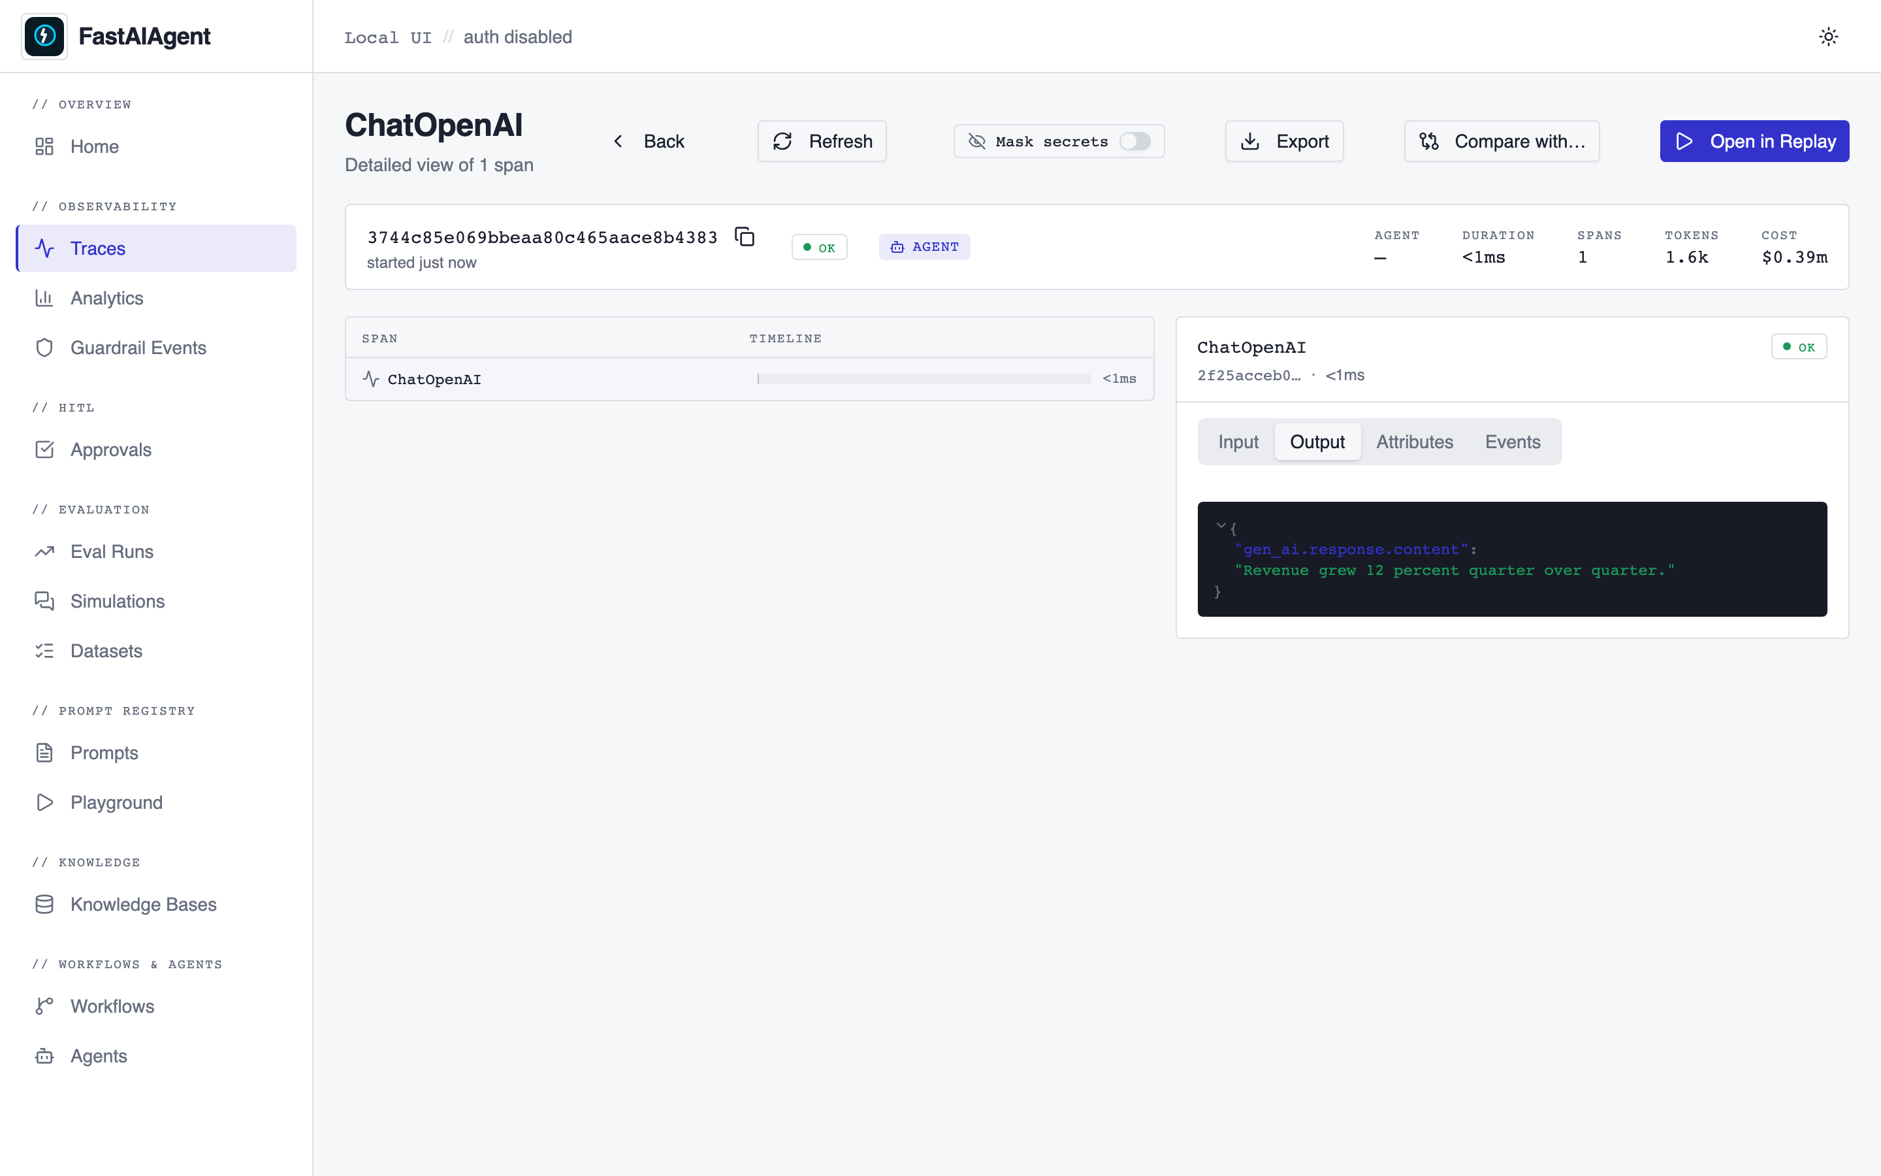The height and width of the screenshot is (1176, 1881).
Task: Click the tokens value 1.6k
Action: (x=1686, y=257)
